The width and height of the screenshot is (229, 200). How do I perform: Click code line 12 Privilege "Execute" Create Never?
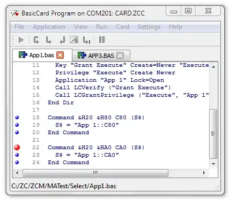click(x=115, y=73)
